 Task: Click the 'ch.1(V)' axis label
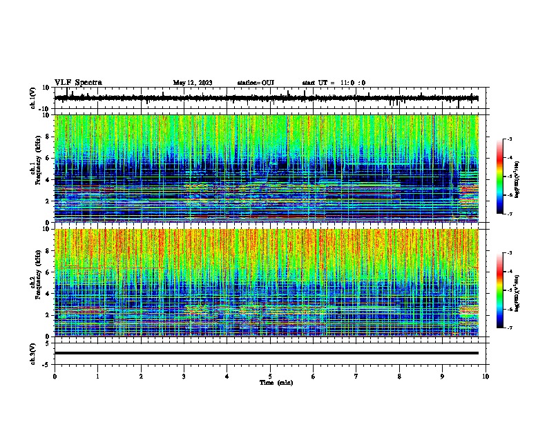click(33, 98)
